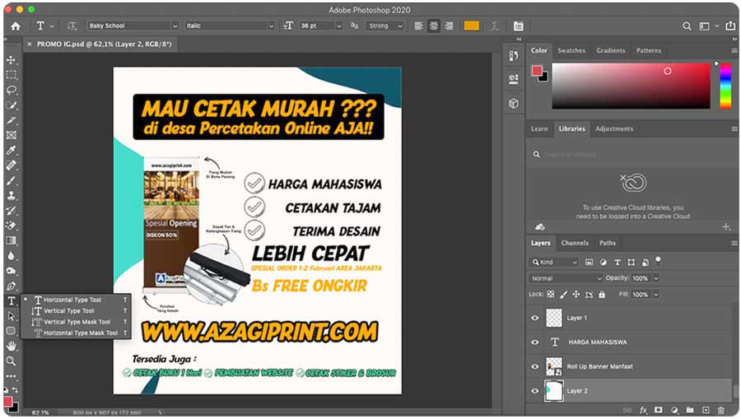Screen dimensions: 741x419
Task: Toggle lock transparent pixels
Action: click(551, 295)
